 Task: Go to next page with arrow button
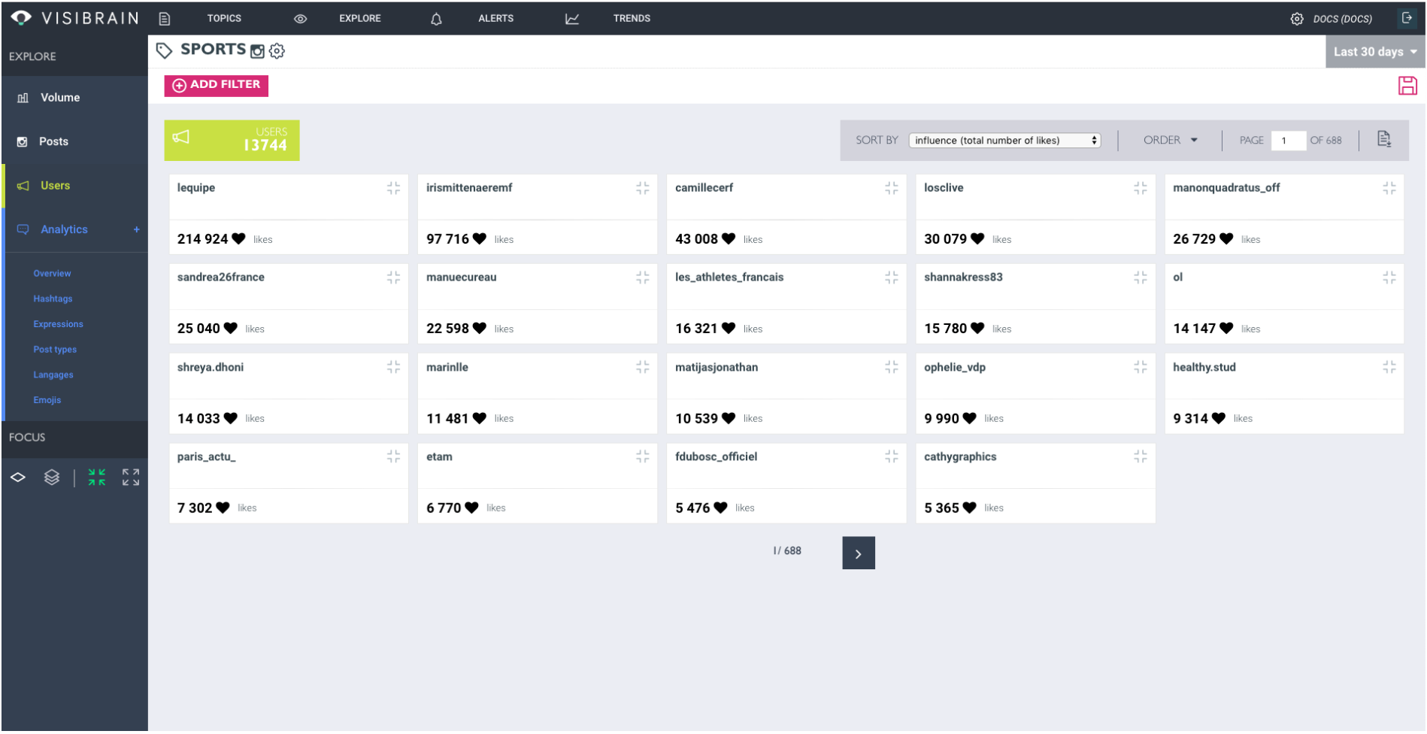point(858,554)
